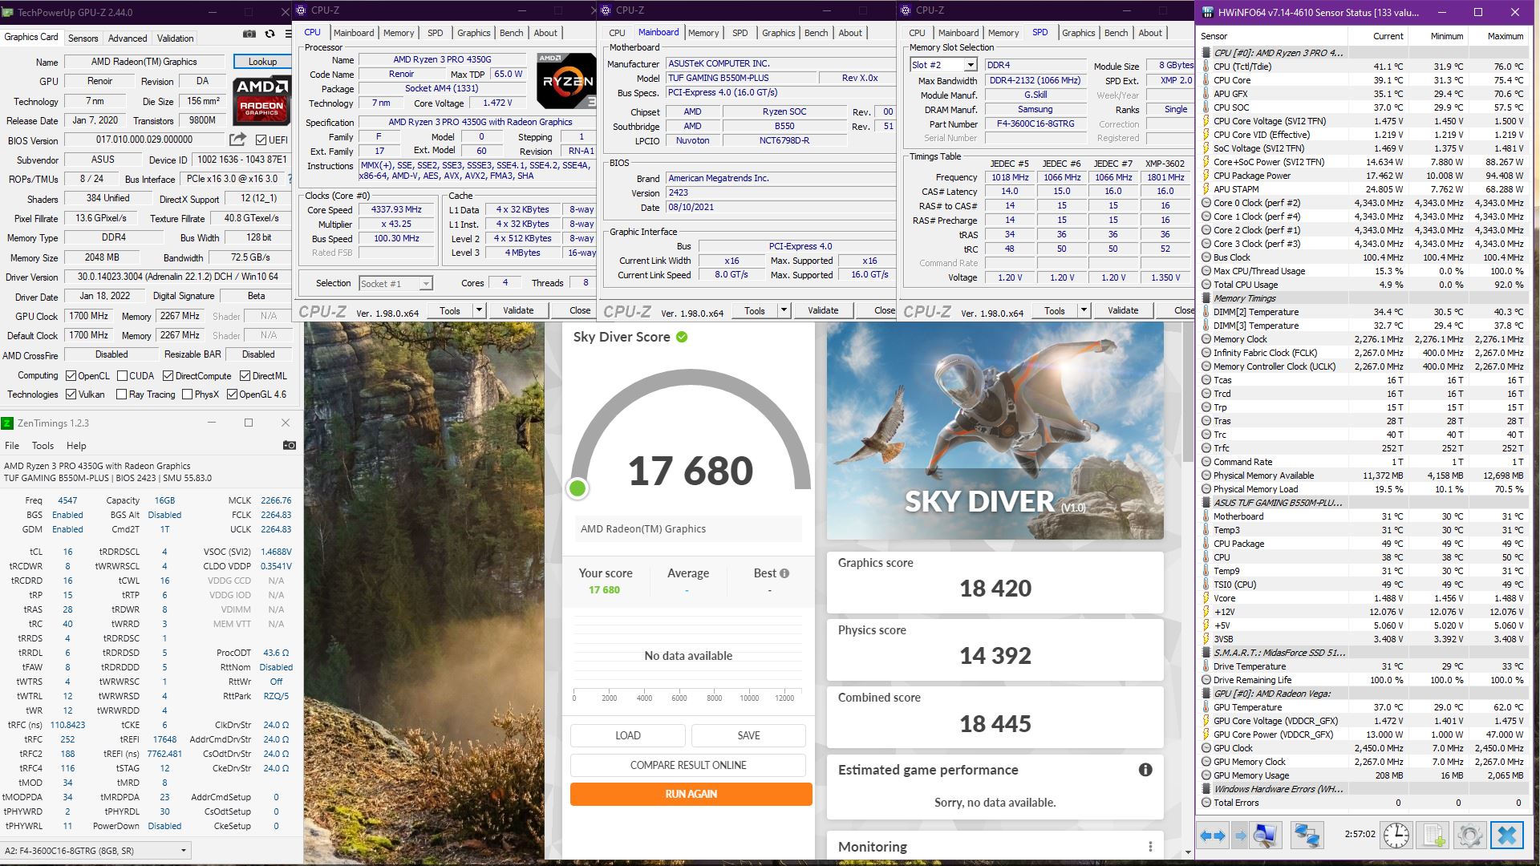This screenshot has width=1540, height=866.
Task: Click the SAVE button in 3DMark
Action: click(748, 735)
